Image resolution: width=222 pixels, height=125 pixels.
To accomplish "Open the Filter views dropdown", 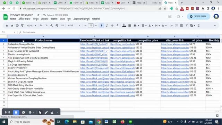I will click(x=193, y=25).
